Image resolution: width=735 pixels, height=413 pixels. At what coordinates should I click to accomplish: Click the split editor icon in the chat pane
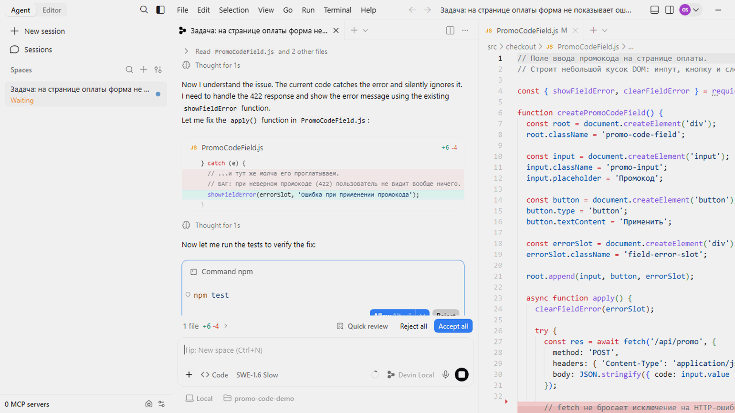coord(450,31)
